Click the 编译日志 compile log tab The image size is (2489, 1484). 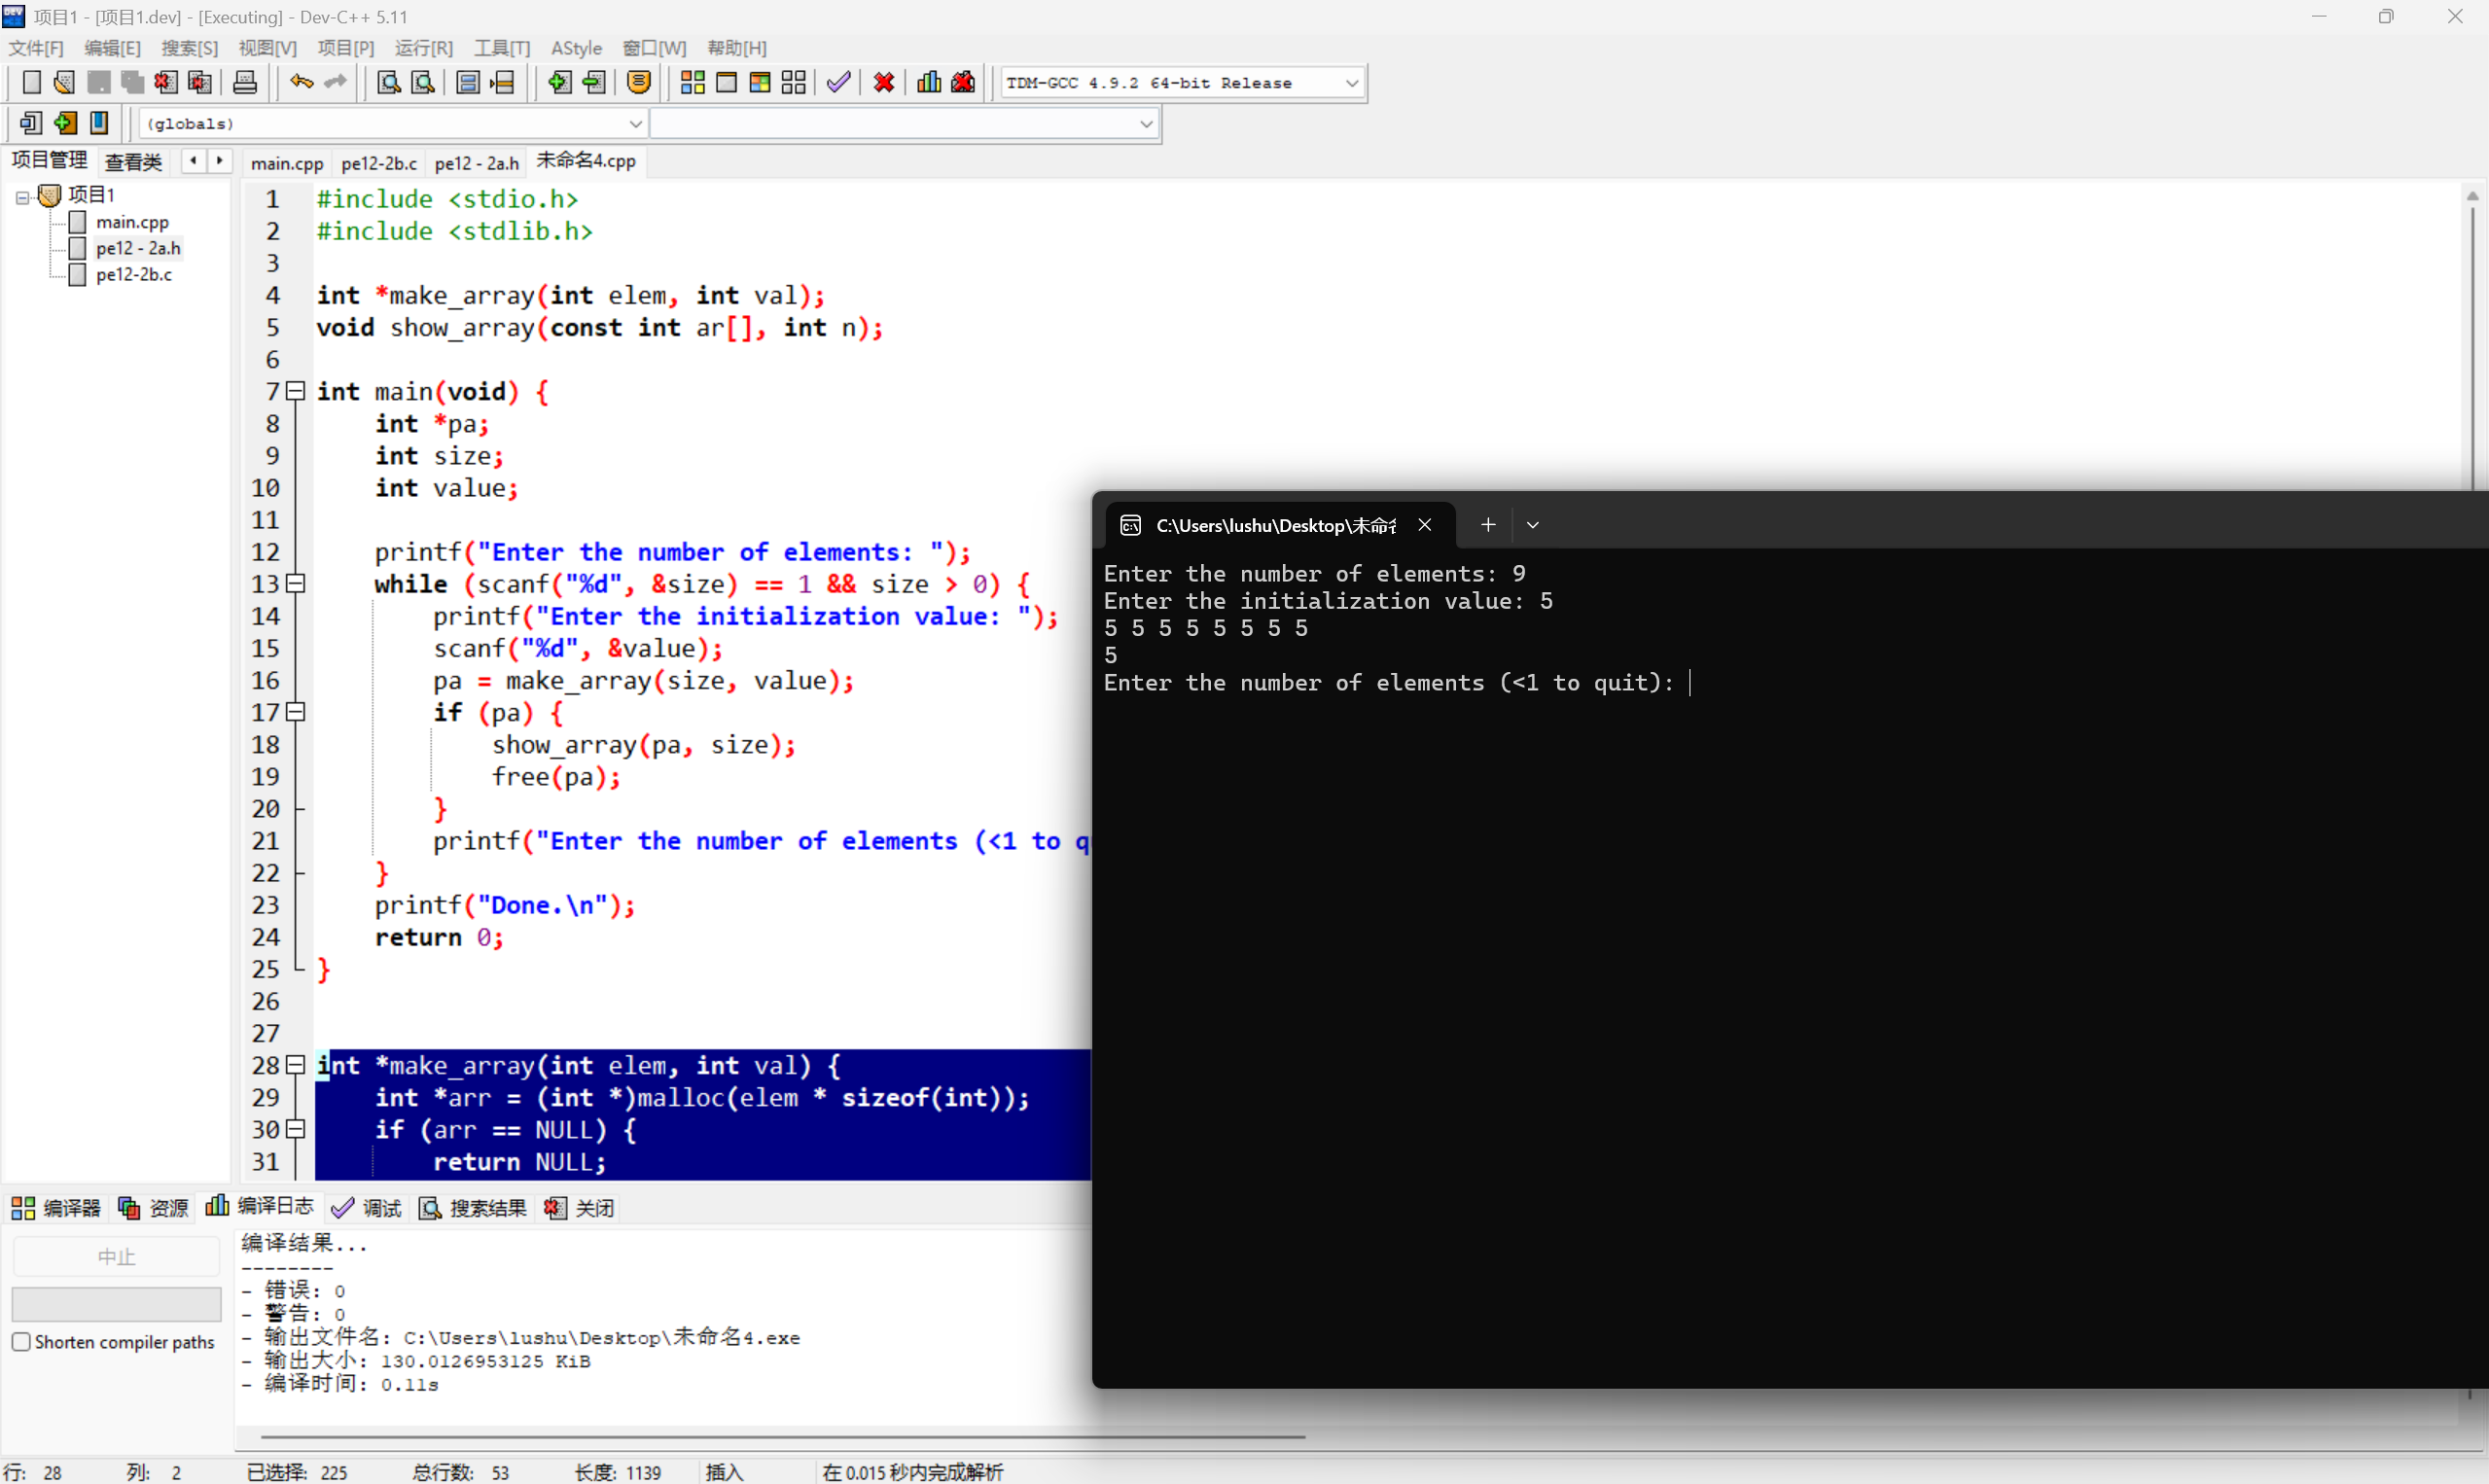tap(261, 1207)
